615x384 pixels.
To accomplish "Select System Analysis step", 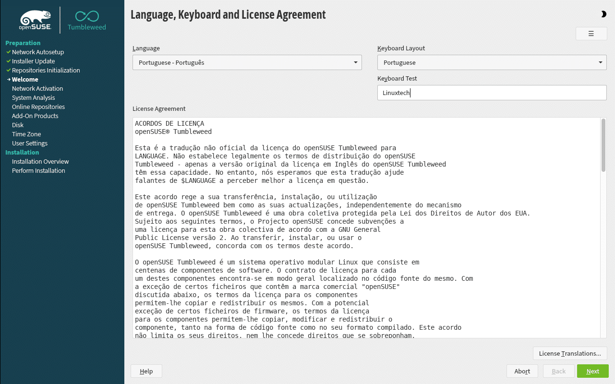I will 34,97.
